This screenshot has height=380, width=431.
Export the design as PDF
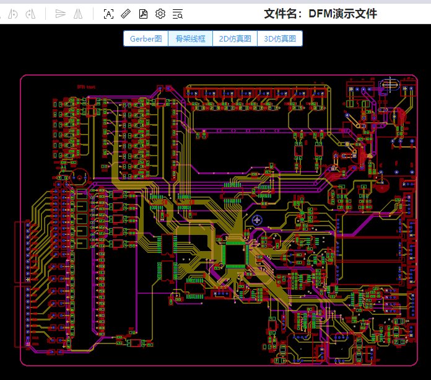click(143, 14)
